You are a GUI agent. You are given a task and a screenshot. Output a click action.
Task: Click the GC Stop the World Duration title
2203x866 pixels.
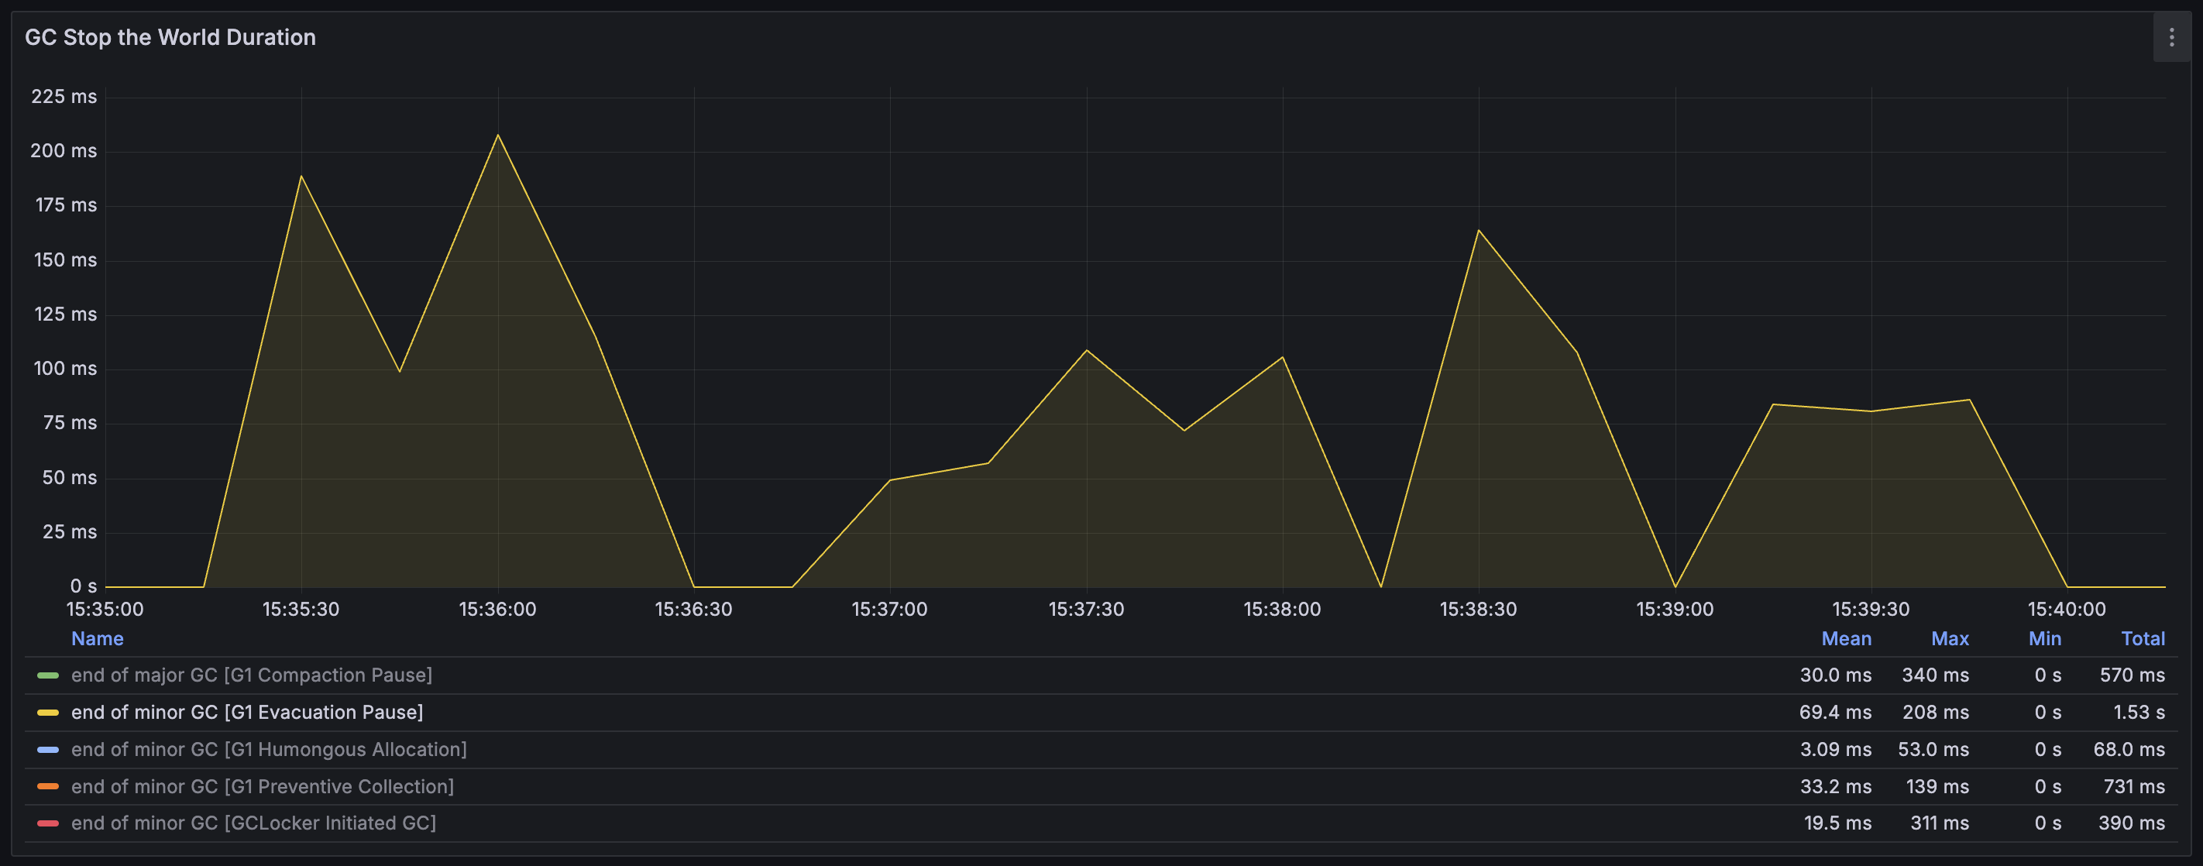[x=170, y=38]
